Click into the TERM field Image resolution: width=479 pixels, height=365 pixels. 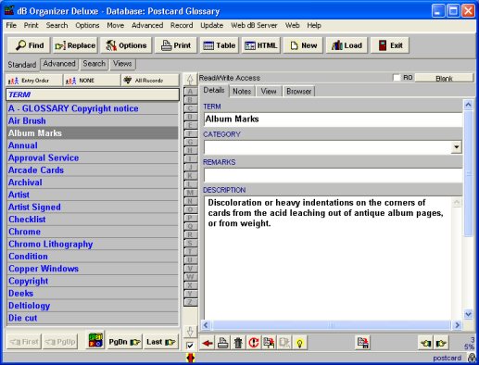333,120
